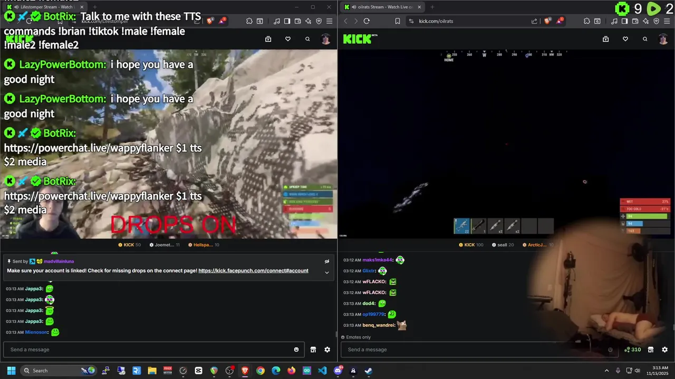Image resolution: width=675 pixels, height=379 pixels.
Task: Open profile avatar on Lifestomper Kick page
Action: pyautogui.click(x=326, y=39)
